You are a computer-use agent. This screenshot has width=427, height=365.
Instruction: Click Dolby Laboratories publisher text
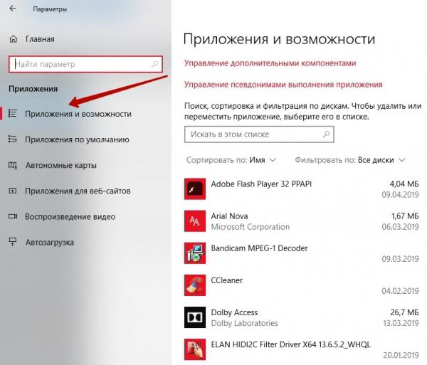[x=245, y=323]
